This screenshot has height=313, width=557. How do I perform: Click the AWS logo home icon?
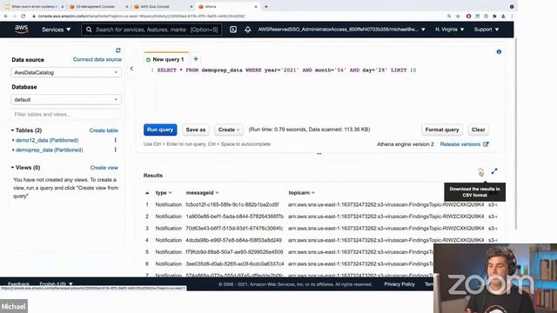(21, 30)
